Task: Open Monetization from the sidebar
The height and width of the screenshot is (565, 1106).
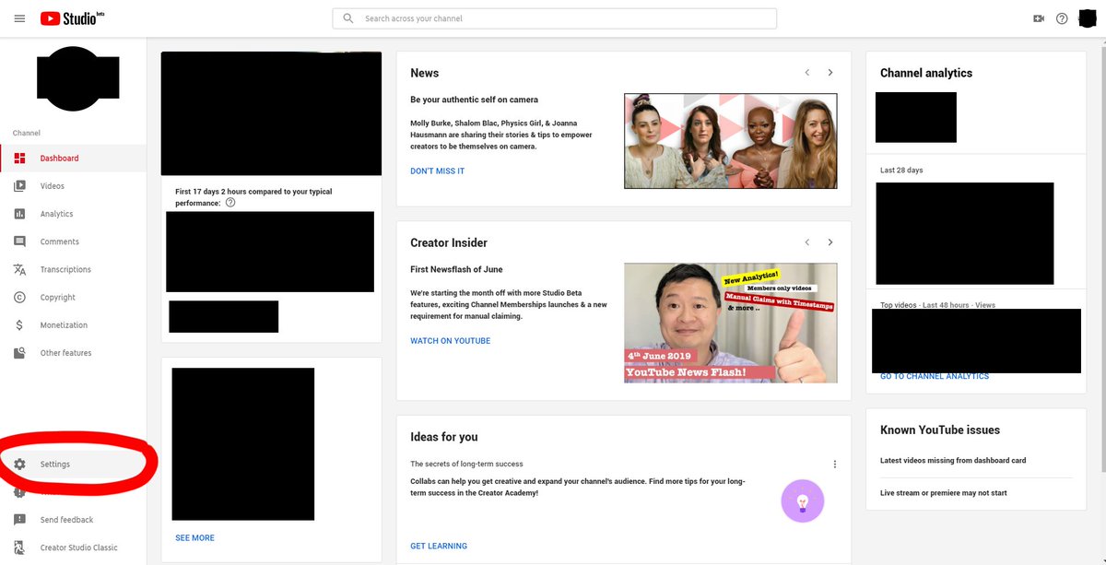Action: [x=73, y=325]
